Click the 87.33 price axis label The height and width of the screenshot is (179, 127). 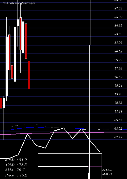click(x=118, y=8)
